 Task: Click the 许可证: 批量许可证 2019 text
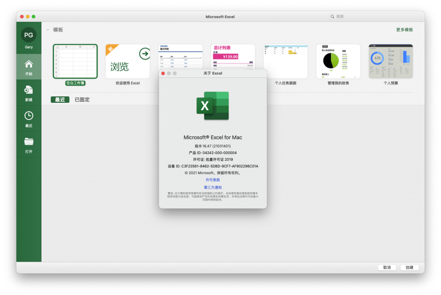[213, 160]
